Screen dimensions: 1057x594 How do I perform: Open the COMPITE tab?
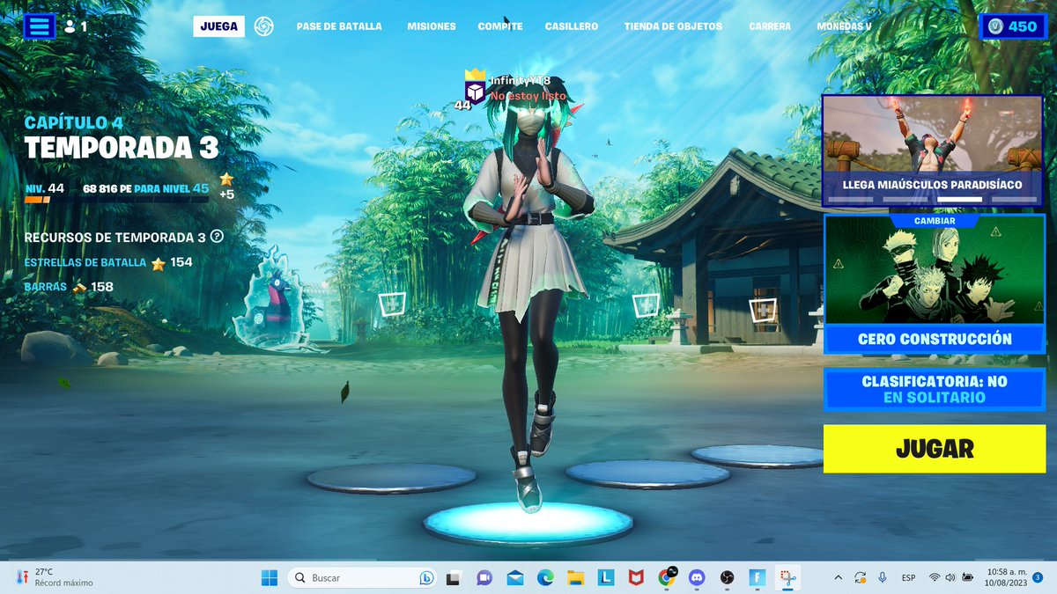500,26
